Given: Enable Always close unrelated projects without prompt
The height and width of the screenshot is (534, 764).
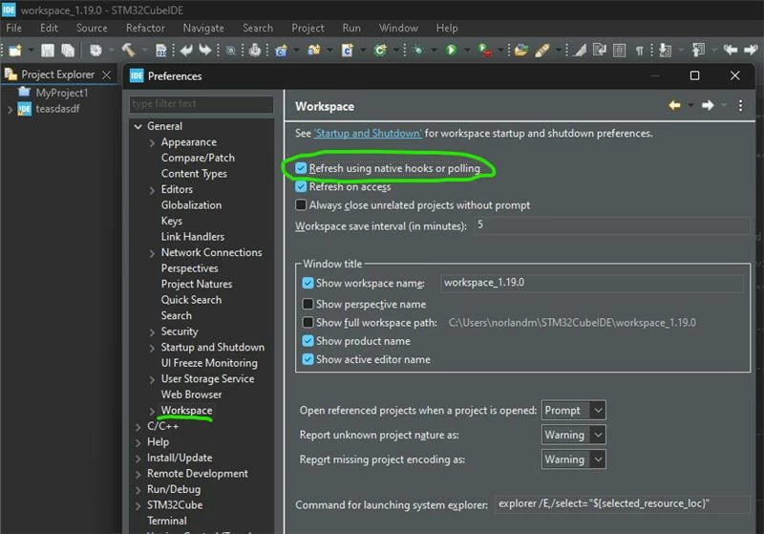Looking at the screenshot, I should [x=301, y=205].
